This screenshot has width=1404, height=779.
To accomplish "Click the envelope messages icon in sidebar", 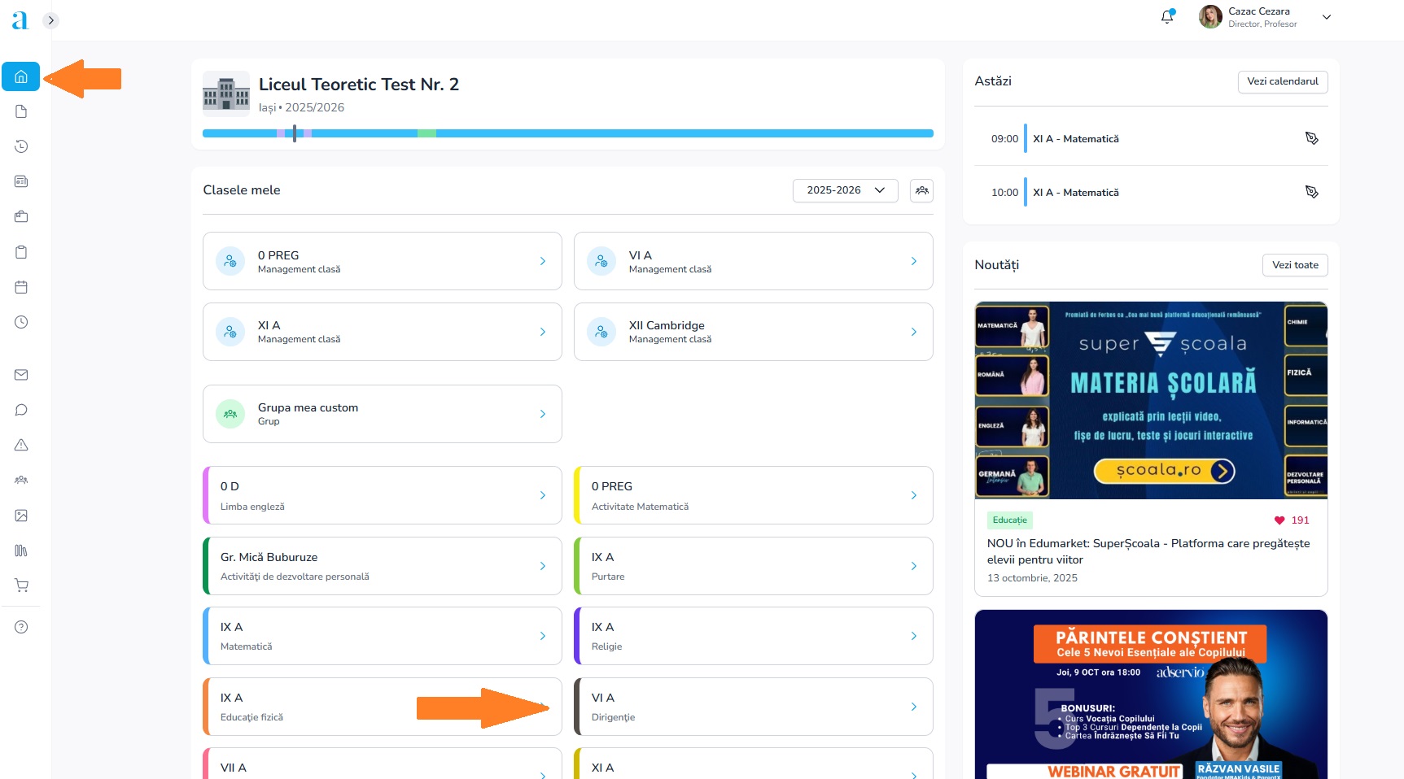I will coord(21,375).
